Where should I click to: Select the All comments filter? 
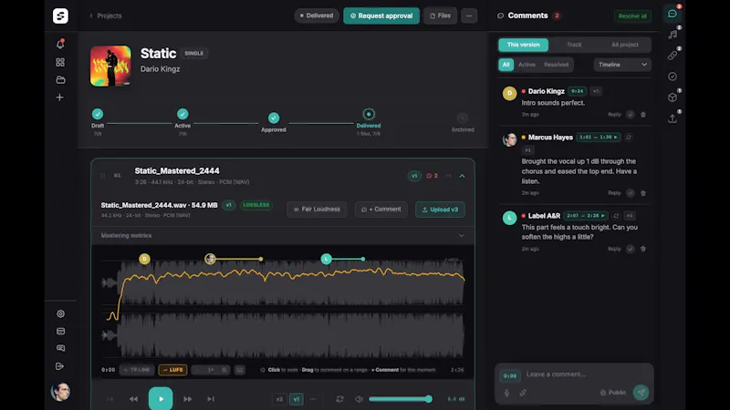(506, 65)
